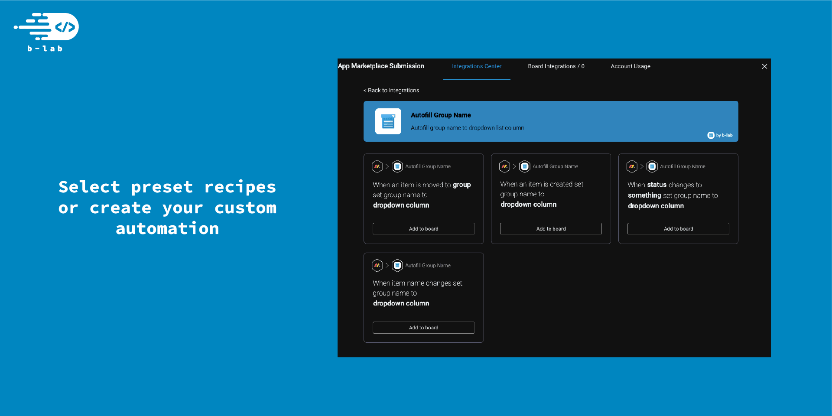Open the Board Integrations / 0 tab
This screenshot has width=832, height=416.
pos(556,66)
